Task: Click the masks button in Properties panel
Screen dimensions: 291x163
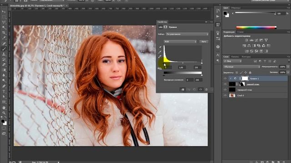Action: tap(166, 27)
